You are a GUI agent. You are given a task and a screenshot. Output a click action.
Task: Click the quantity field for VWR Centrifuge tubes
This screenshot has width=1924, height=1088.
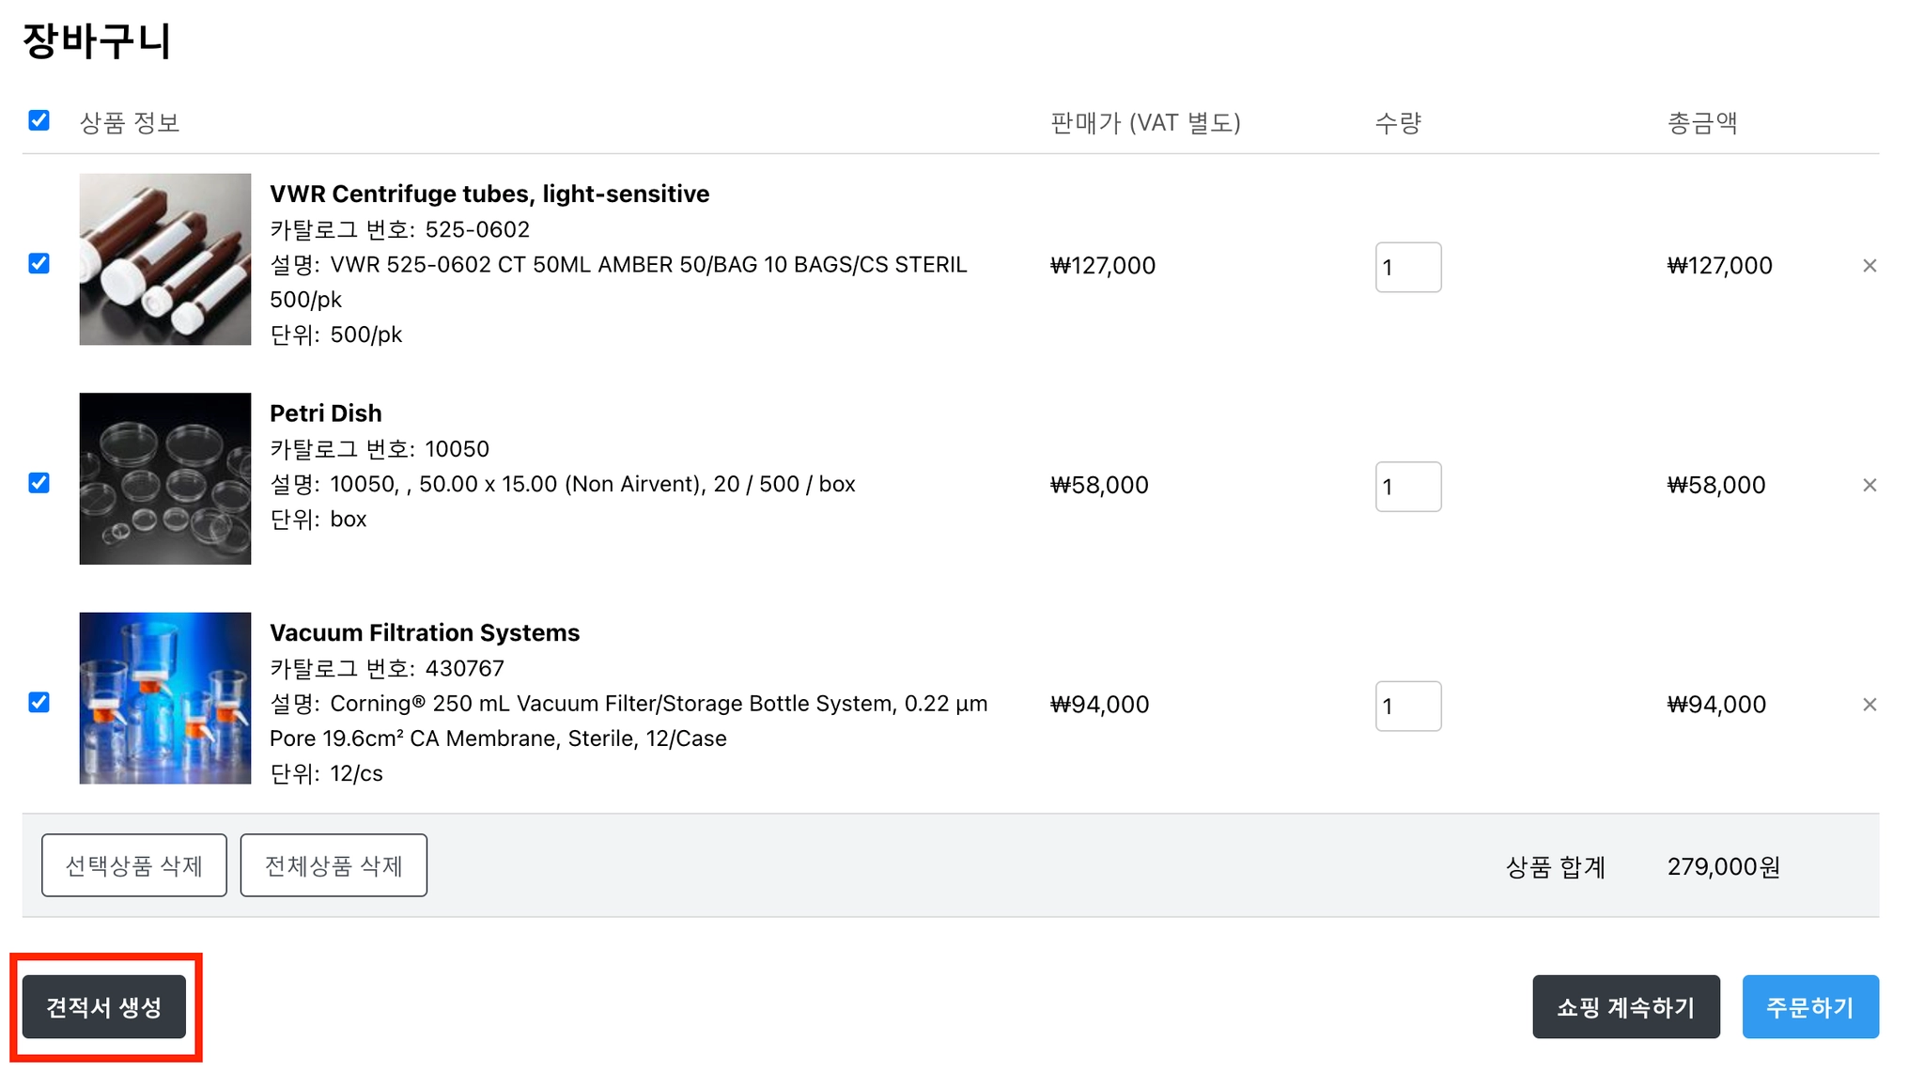point(1408,267)
